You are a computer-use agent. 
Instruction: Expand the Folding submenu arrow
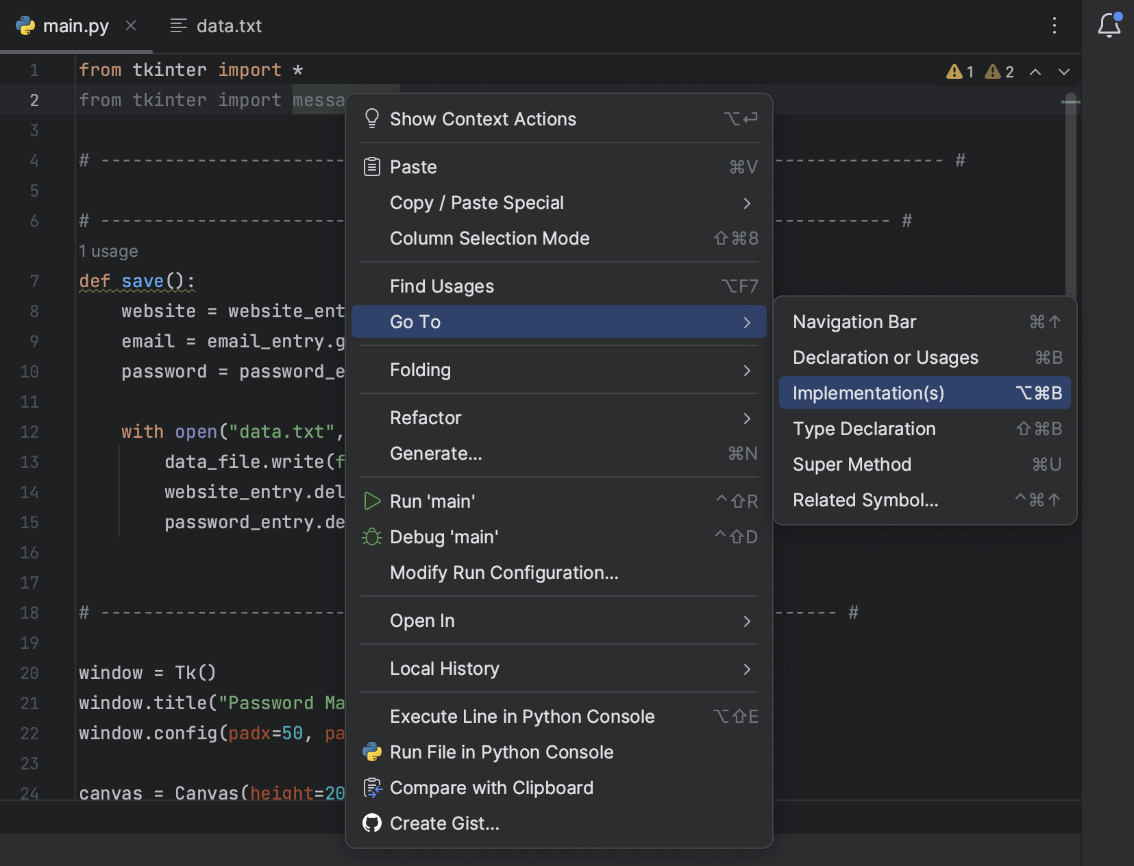click(747, 370)
